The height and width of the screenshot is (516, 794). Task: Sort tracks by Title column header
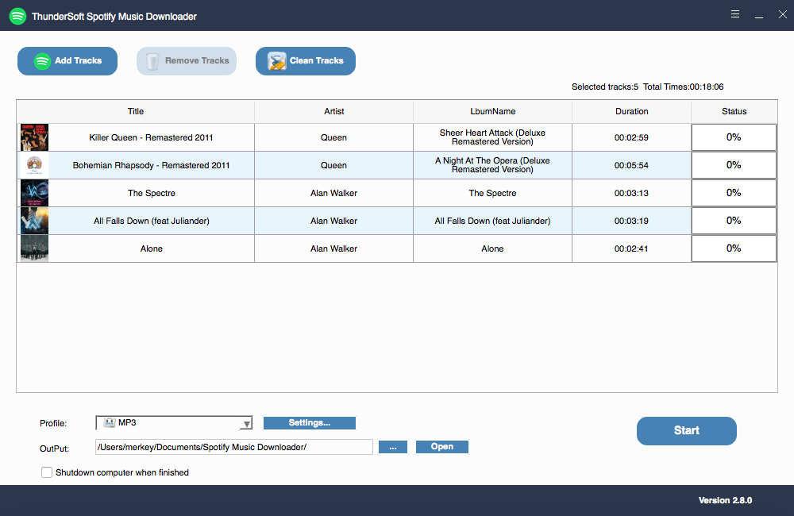tap(136, 111)
